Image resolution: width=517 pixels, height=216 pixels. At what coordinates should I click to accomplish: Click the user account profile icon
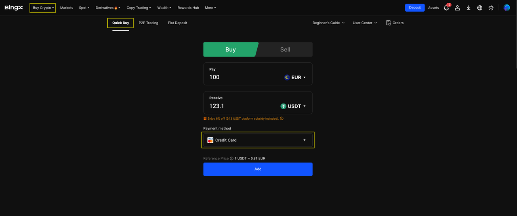point(457,8)
